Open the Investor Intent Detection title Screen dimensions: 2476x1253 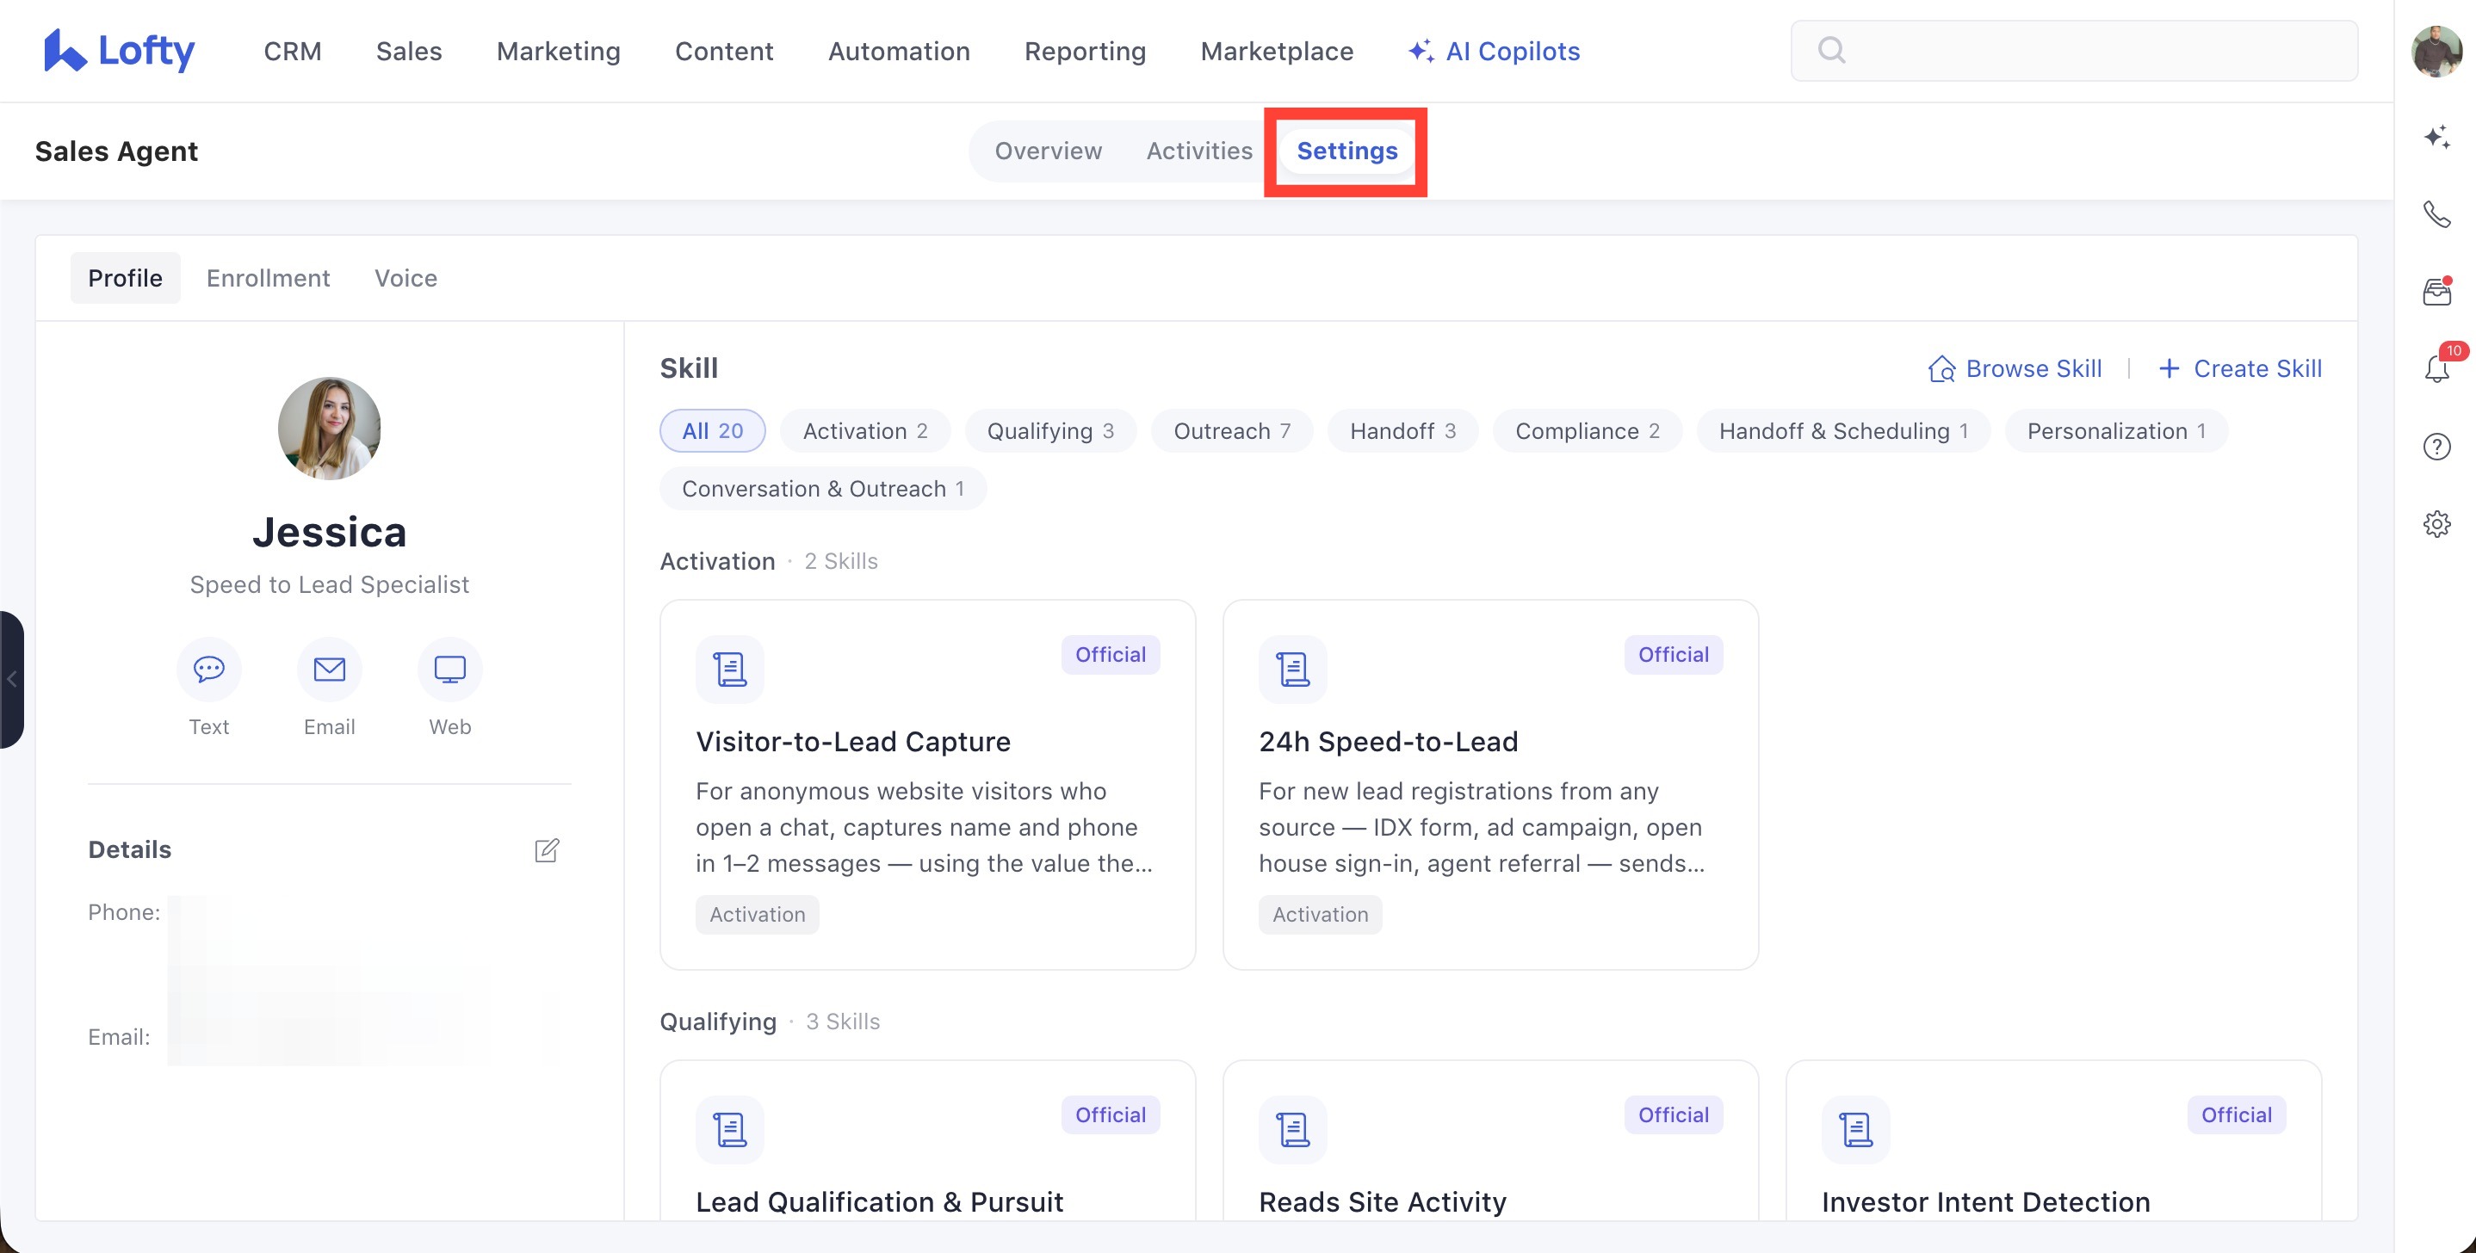(x=1986, y=1201)
